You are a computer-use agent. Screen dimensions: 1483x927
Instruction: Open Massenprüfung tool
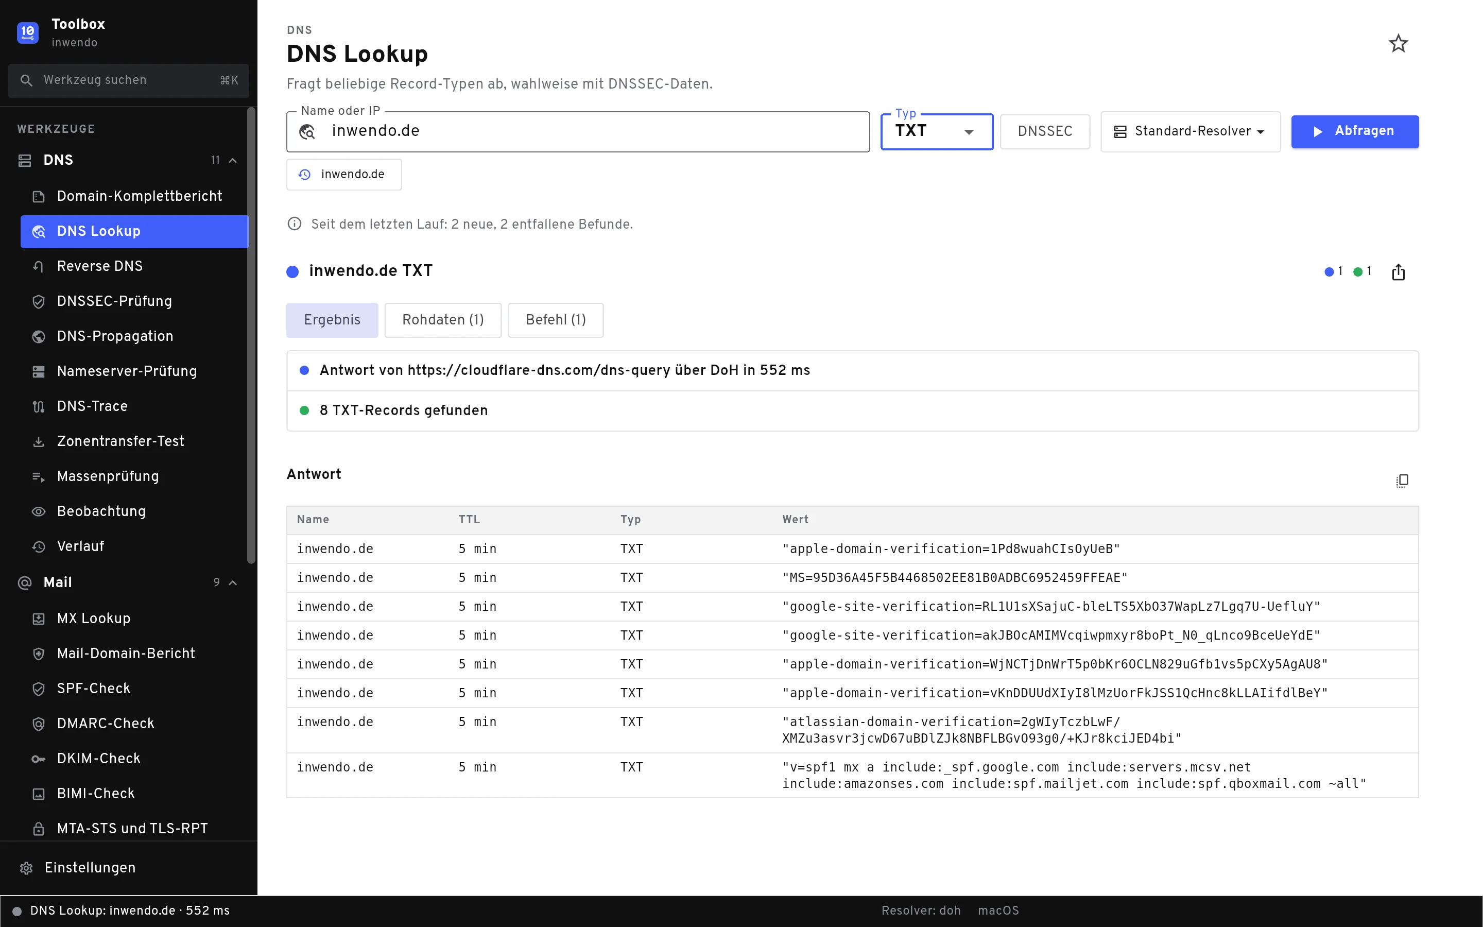click(x=134, y=476)
